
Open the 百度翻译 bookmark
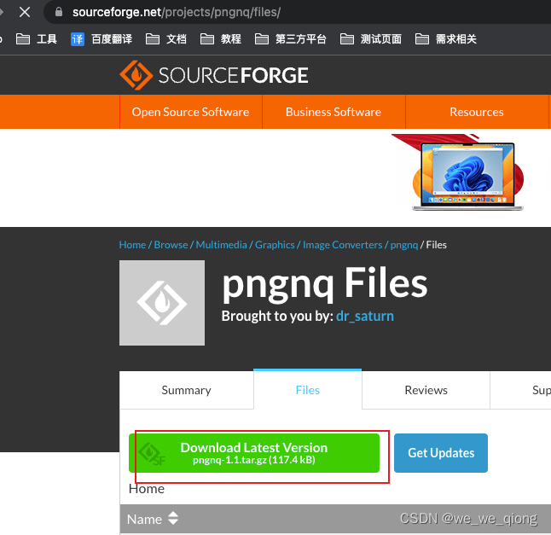tap(101, 39)
